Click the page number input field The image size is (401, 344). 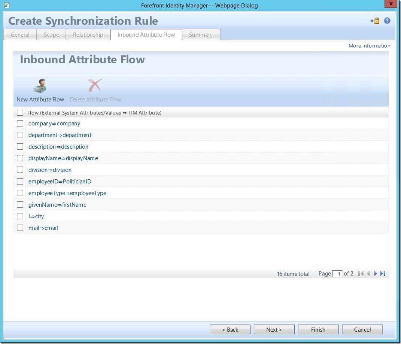click(337, 274)
